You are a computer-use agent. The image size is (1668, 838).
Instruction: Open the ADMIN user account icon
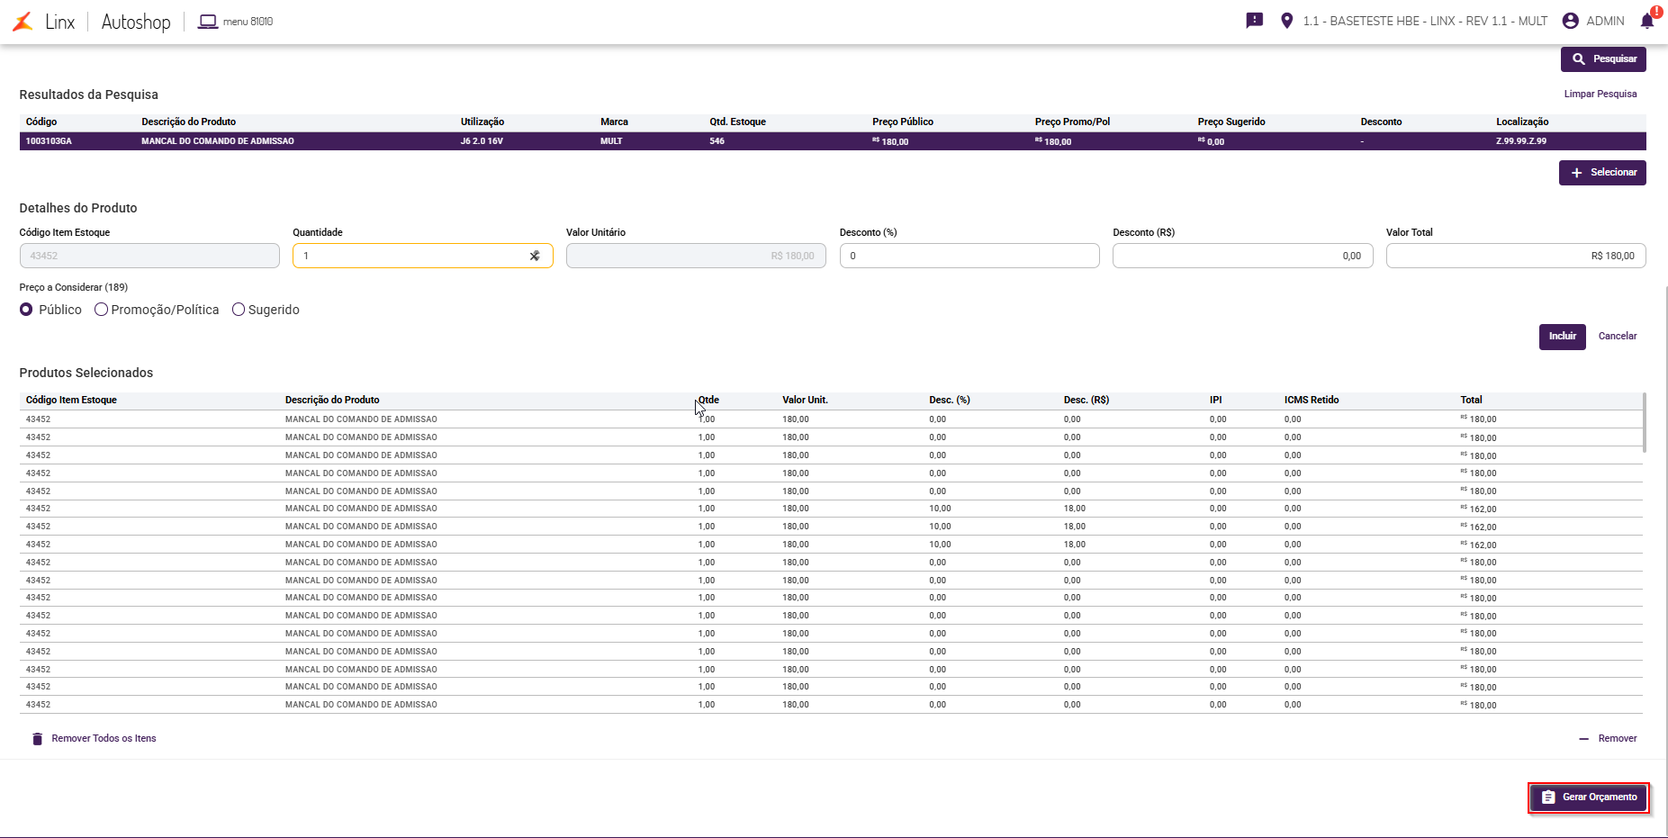coord(1571,21)
